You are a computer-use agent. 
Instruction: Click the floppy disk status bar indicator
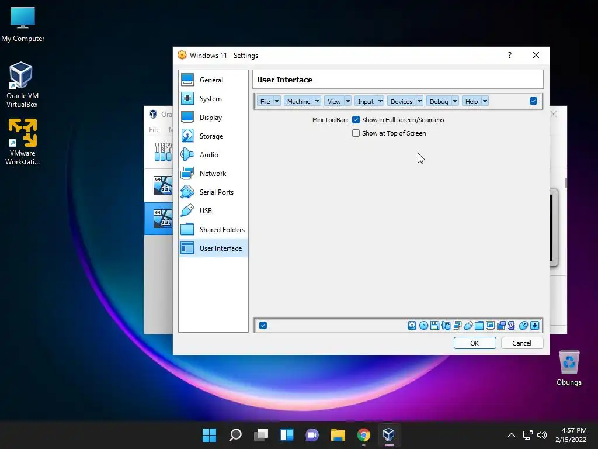[434, 325]
